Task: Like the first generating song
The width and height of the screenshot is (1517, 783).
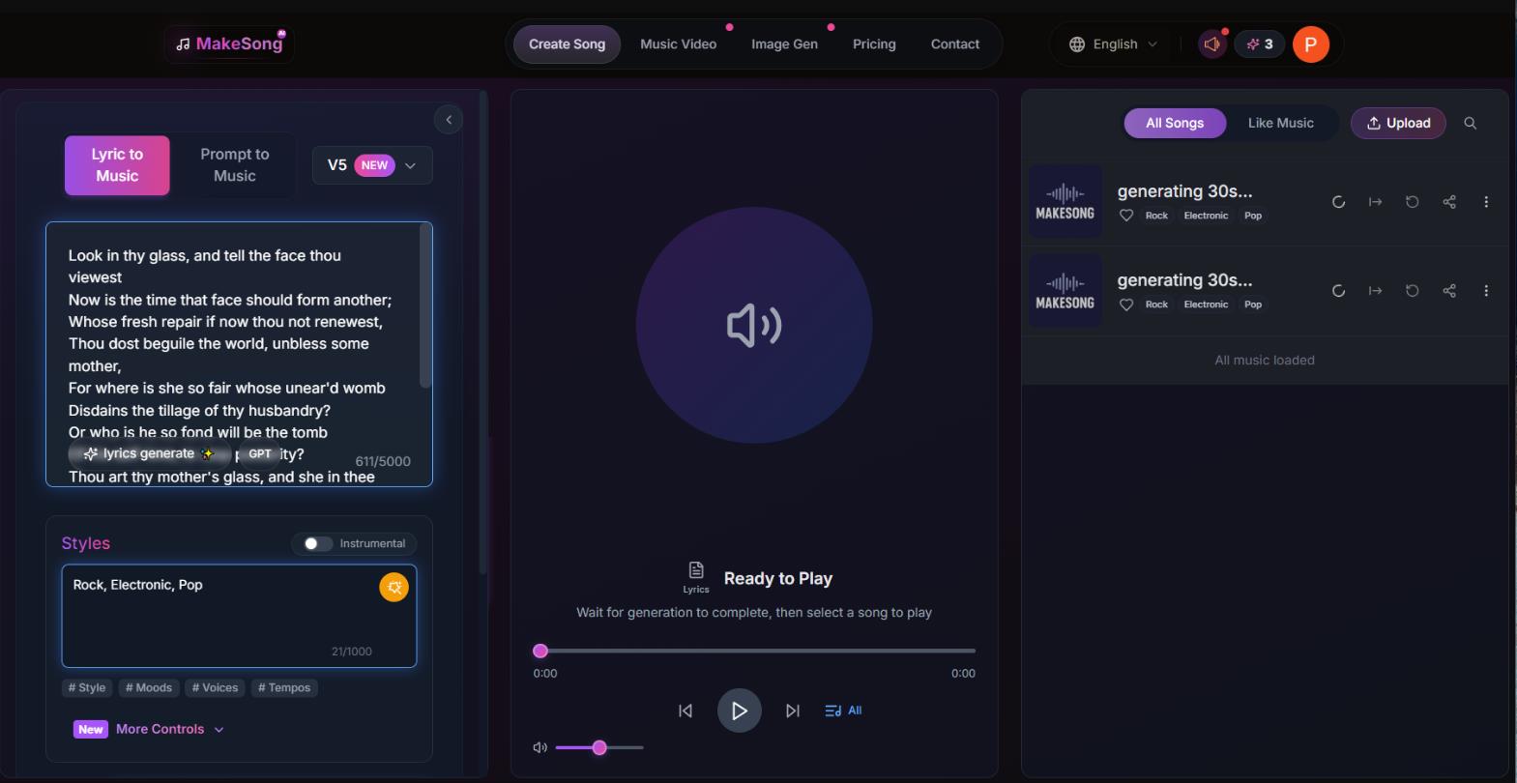Action: 1125,216
